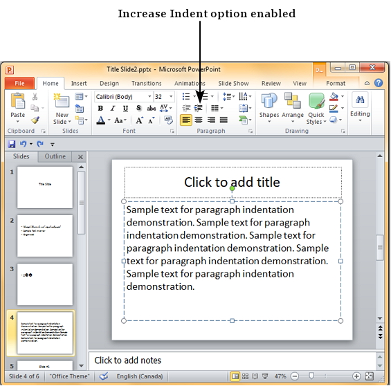
Task: Switch to the Design ribbon tab
Action: click(x=109, y=83)
